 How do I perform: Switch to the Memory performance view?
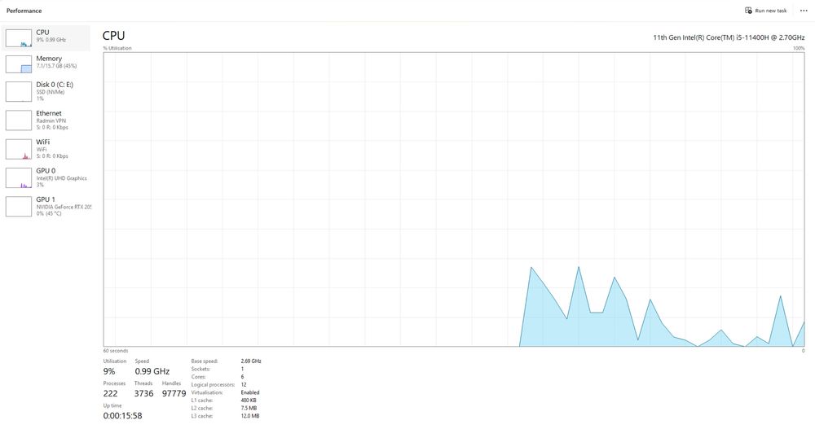point(46,63)
